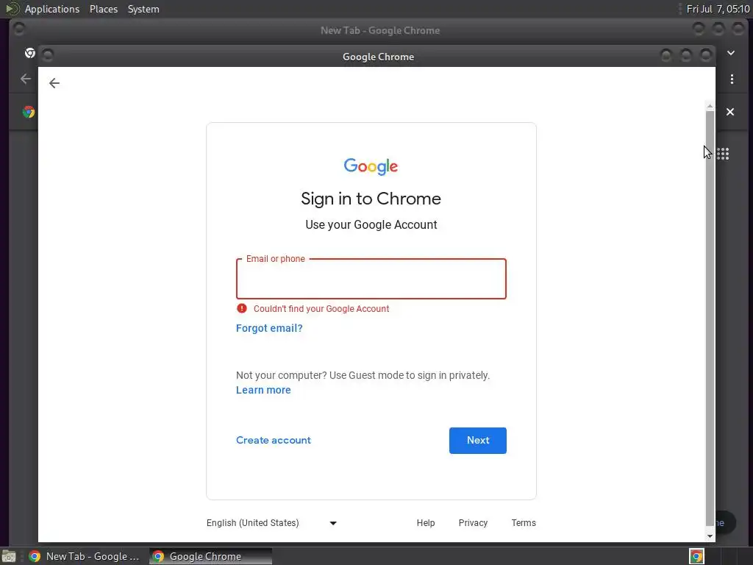
Task: Click the vertical scrollbar thumb in sign-in dialog
Action: 710,318
